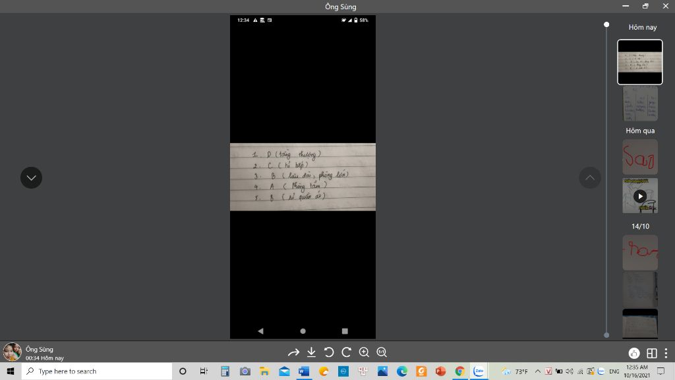The height and width of the screenshot is (380, 675).
Task: Click the 'Hôm nay' date label
Action: click(x=642, y=27)
